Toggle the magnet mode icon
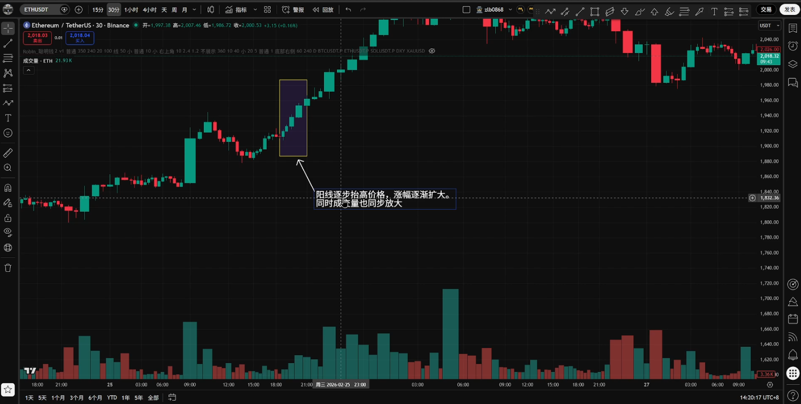The image size is (801, 404). pos(8,188)
